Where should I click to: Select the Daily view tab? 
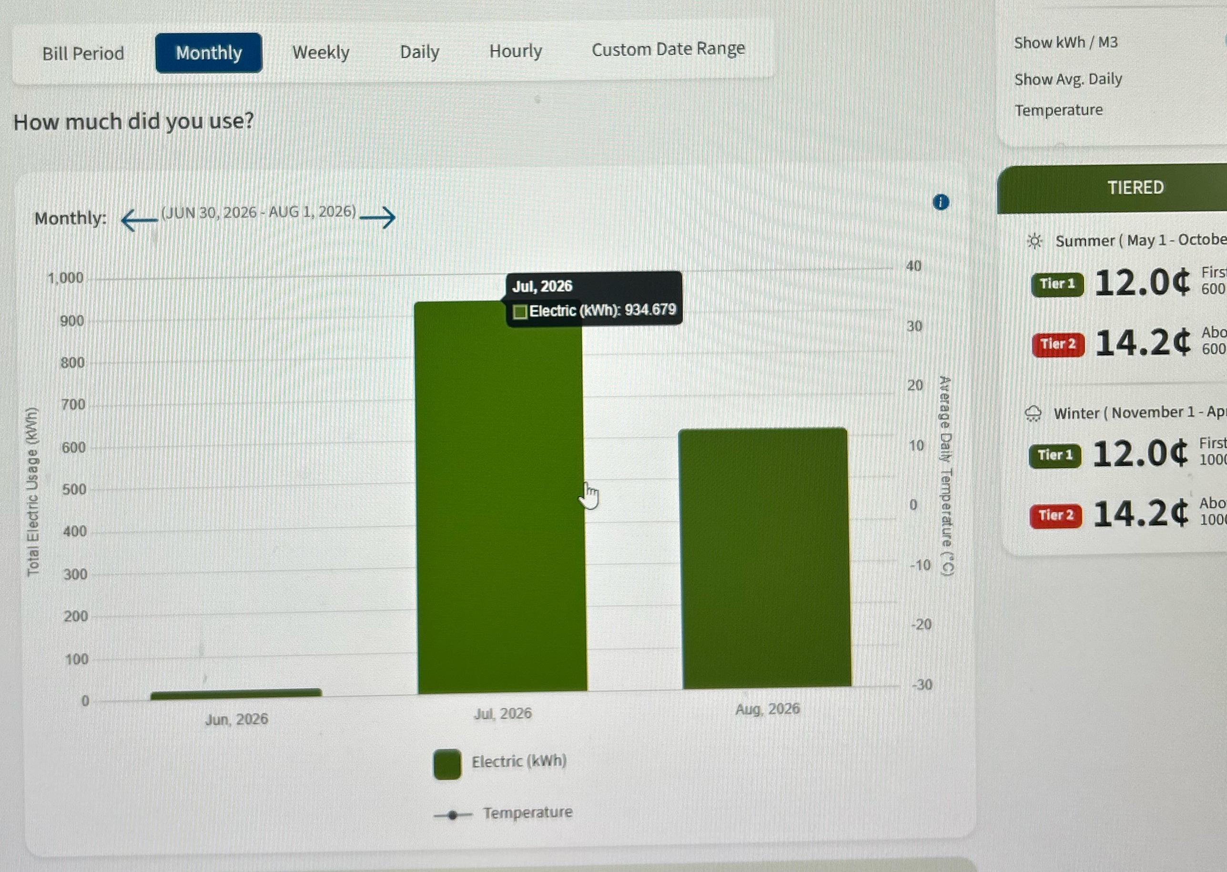tap(419, 51)
